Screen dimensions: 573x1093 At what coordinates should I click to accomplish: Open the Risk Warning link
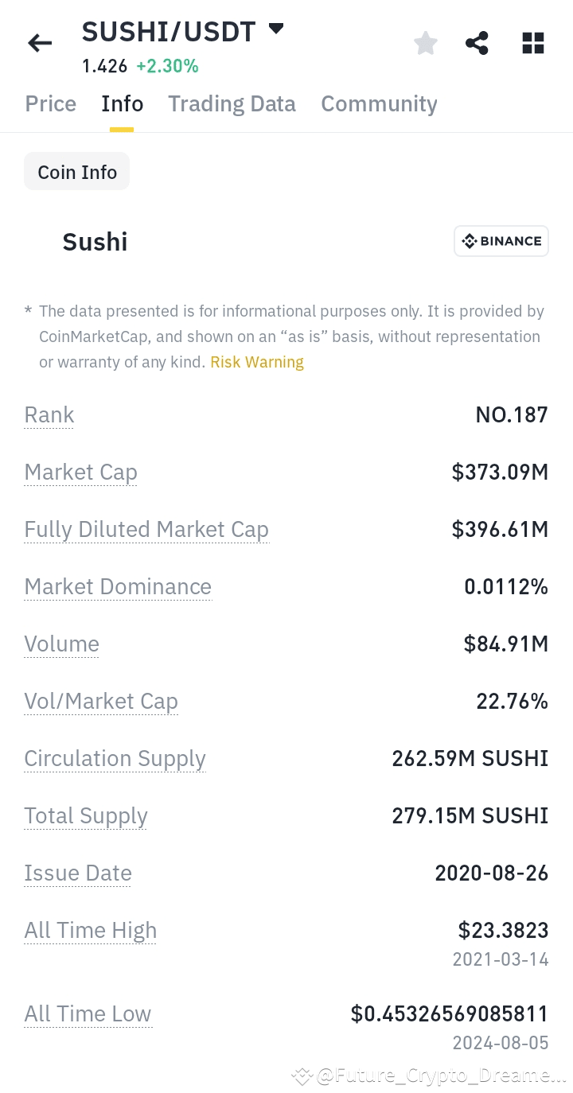257,363
